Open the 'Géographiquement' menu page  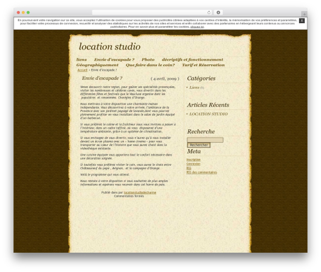click(x=98, y=65)
